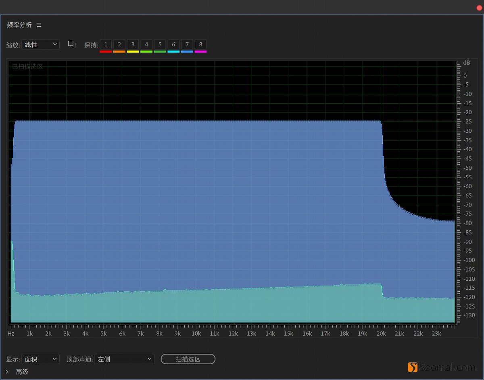Open the 顶部声道 channel dropdown set to 左侧
This screenshot has height=380, width=484.
point(124,359)
